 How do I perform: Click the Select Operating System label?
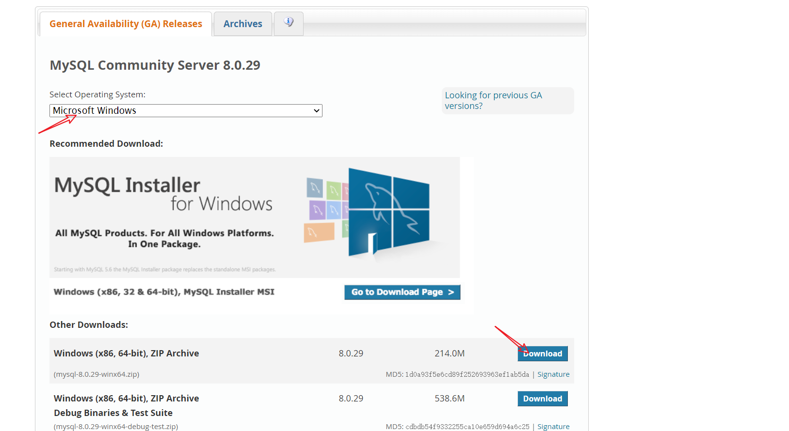(97, 94)
